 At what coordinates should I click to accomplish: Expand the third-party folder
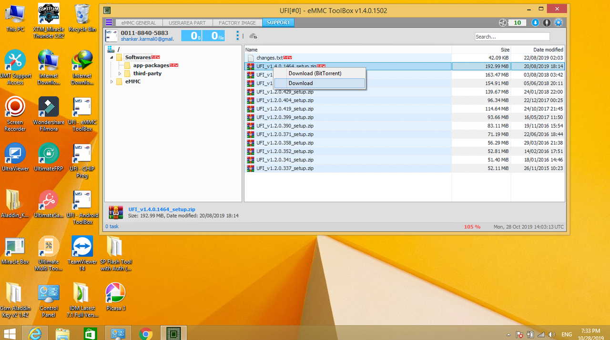point(120,73)
